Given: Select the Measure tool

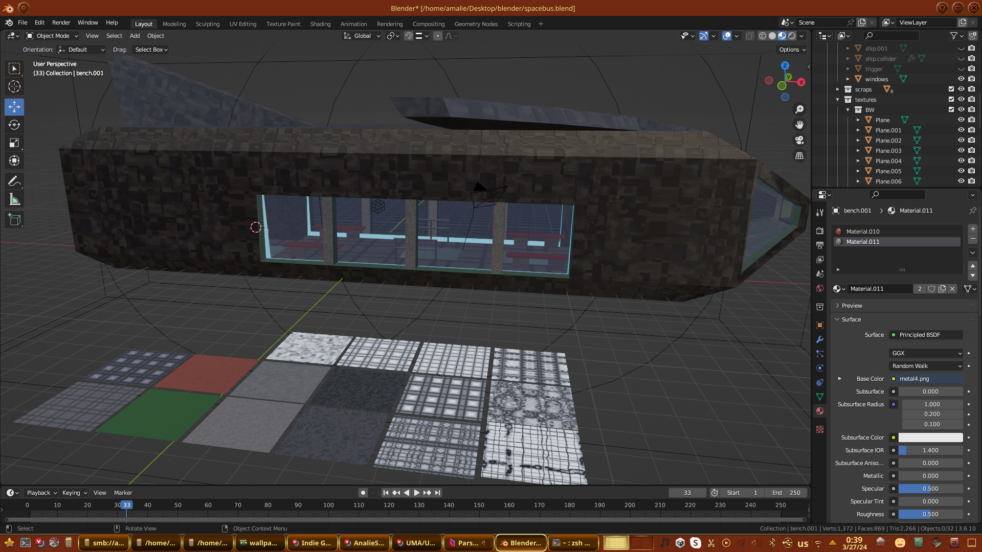Looking at the screenshot, I should click(x=14, y=200).
